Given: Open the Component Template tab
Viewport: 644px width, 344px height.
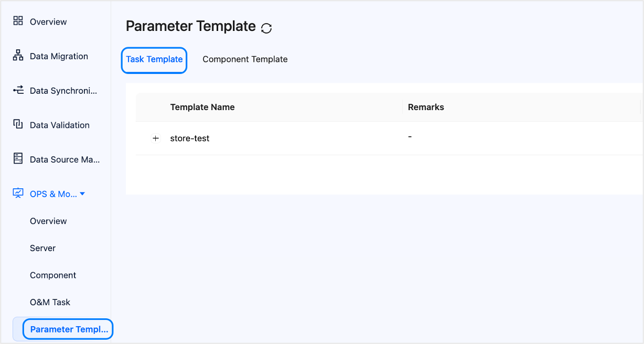Looking at the screenshot, I should pyautogui.click(x=245, y=59).
